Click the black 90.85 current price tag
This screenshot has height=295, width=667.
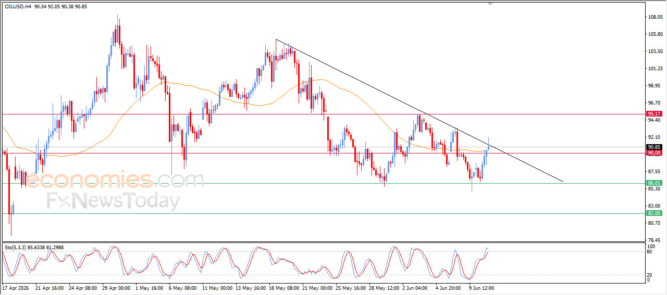coord(654,147)
